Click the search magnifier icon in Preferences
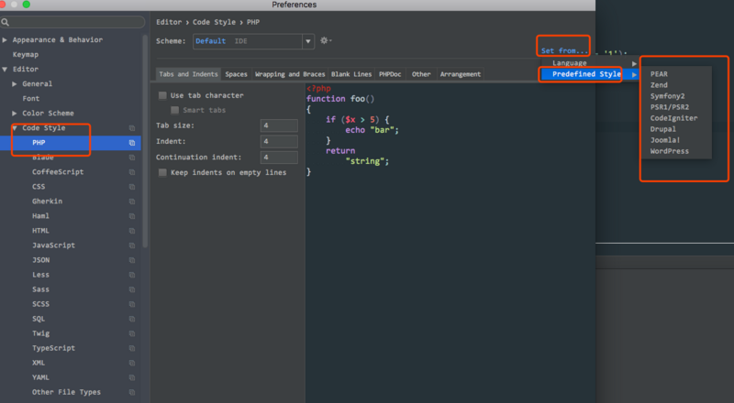 [6, 22]
